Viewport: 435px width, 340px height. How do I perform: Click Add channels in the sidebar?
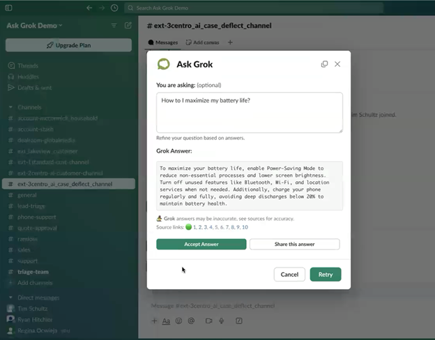35,283
